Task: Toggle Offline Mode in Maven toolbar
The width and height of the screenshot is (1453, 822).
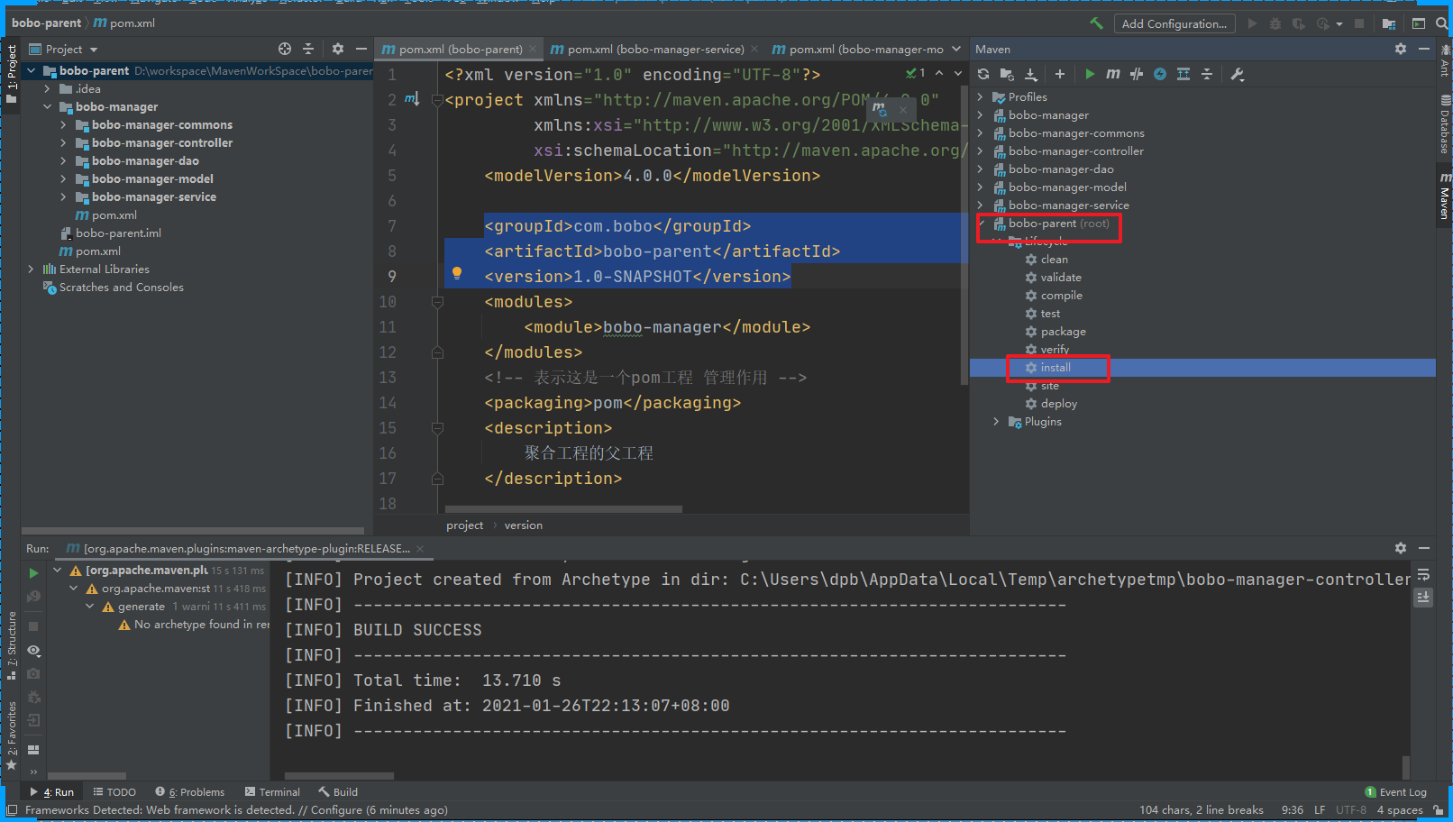Action: 1137,74
